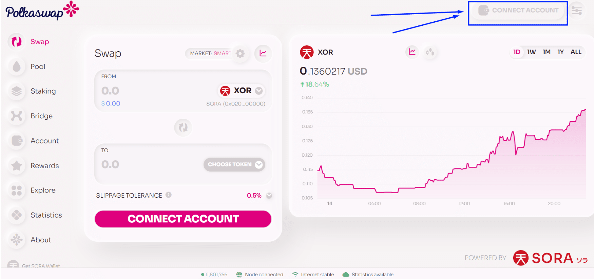This screenshot has width=595, height=280.
Task: Click the FROM amount input field
Action: (x=142, y=91)
